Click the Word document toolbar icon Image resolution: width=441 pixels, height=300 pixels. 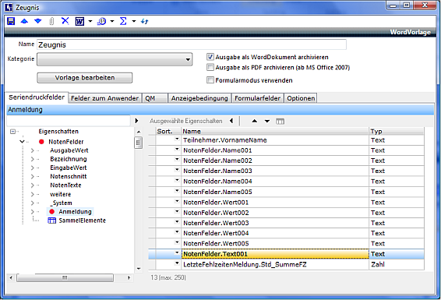coord(79,21)
